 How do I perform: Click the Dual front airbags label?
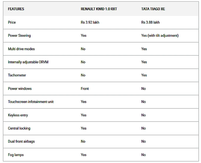click(21, 141)
